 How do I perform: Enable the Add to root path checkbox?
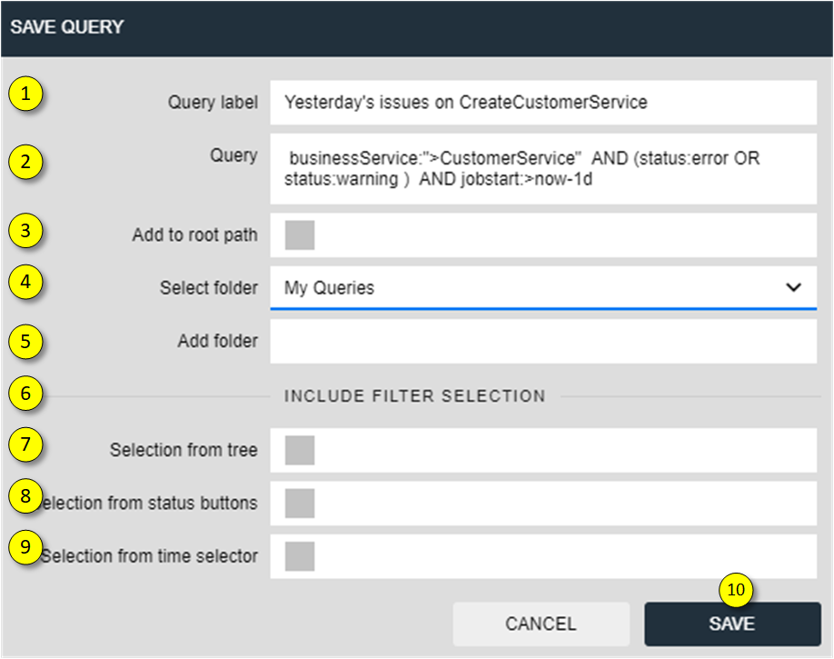(x=300, y=235)
